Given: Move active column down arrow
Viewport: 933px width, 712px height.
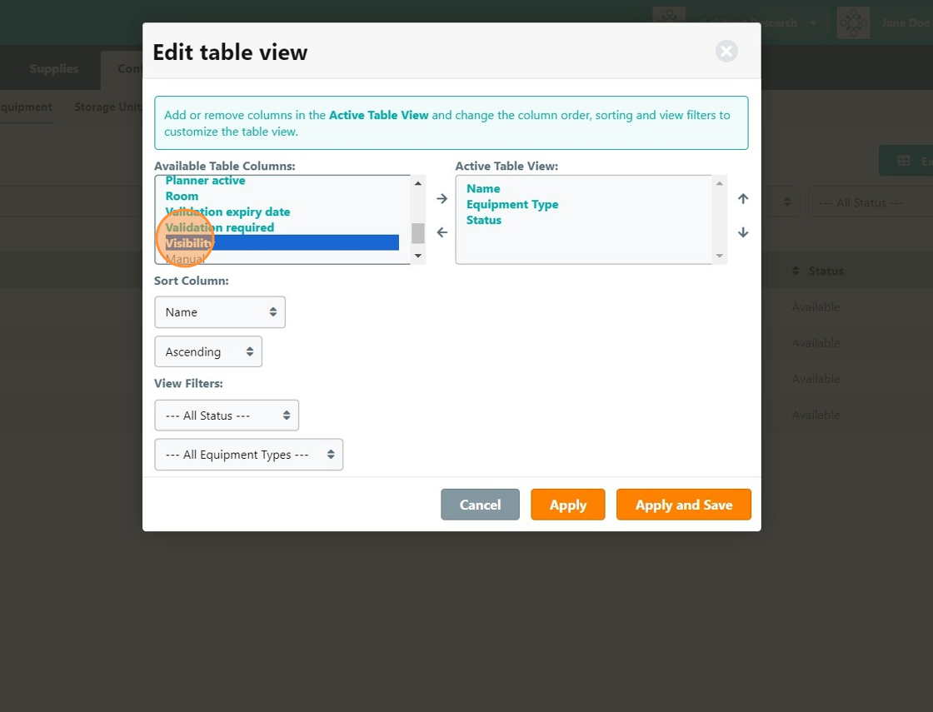Looking at the screenshot, I should 743,232.
